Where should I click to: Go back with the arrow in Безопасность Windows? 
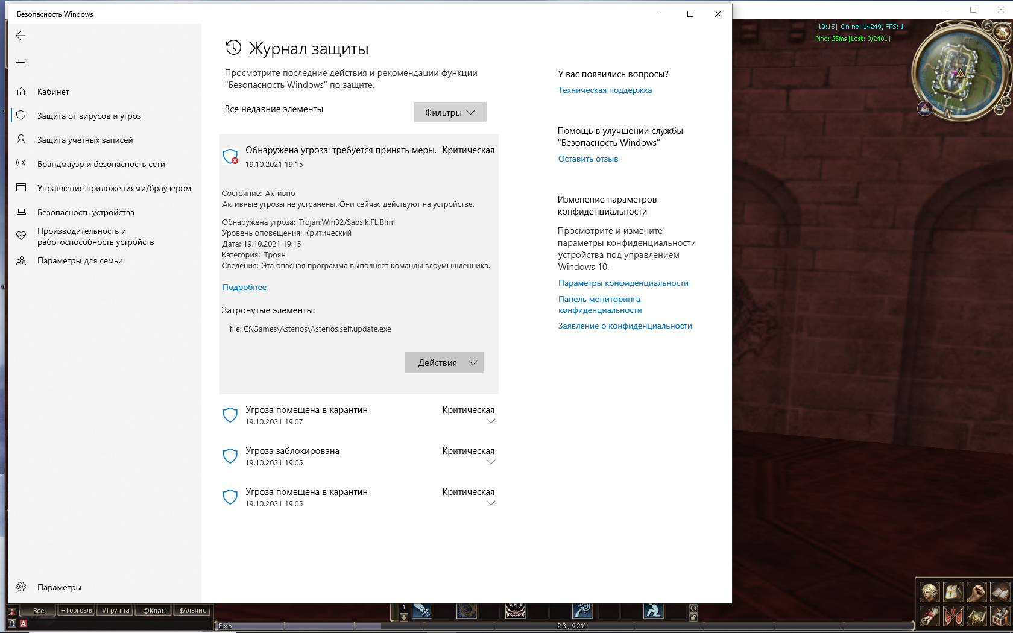point(21,36)
